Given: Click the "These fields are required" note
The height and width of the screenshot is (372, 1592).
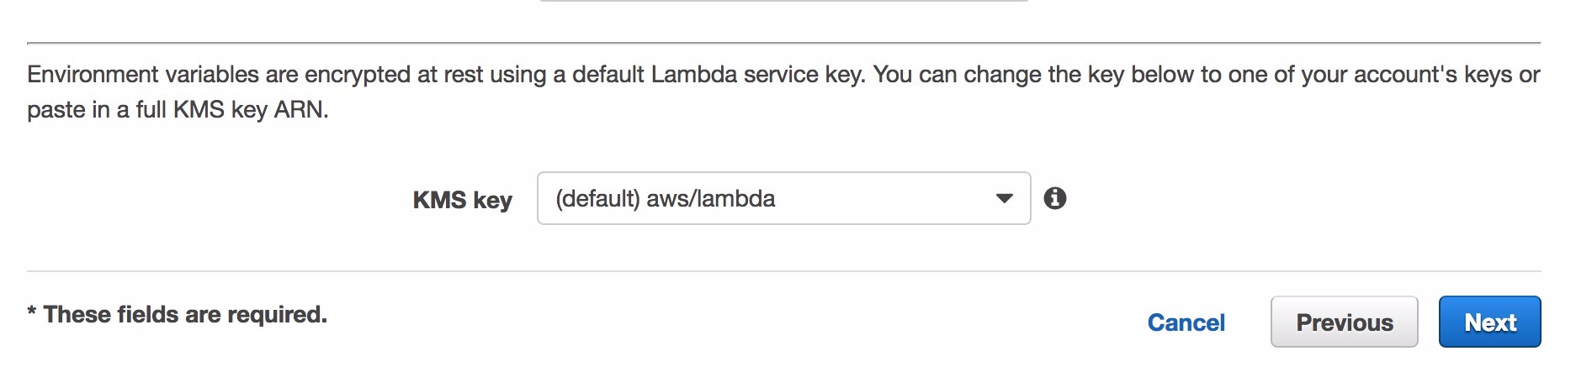Looking at the screenshot, I should [185, 314].
